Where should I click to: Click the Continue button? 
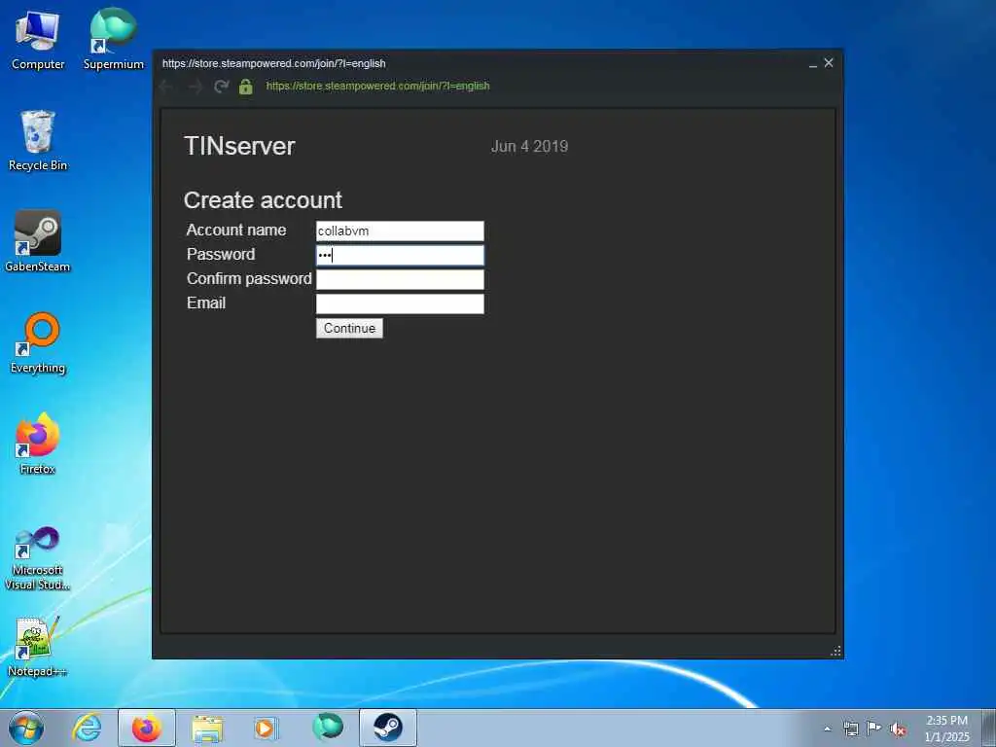pyautogui.click(x=349, y=329)
